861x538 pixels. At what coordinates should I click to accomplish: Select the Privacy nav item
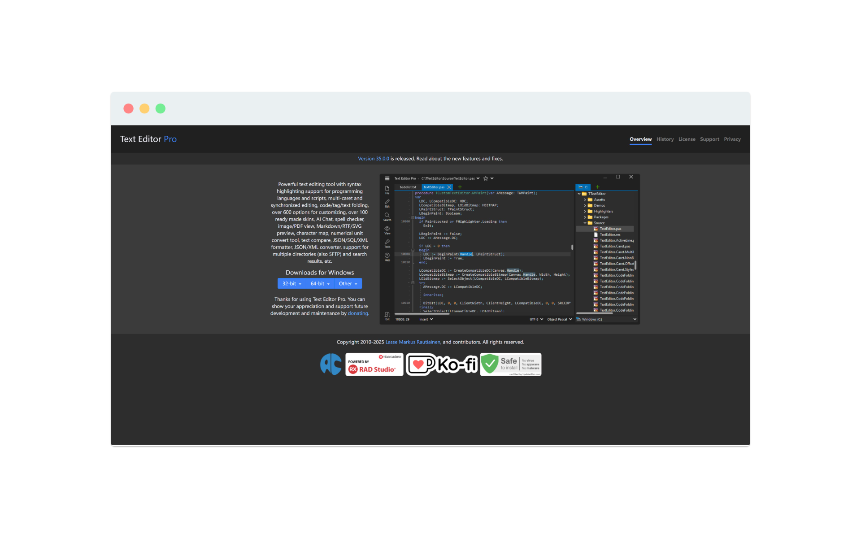pyautogui.click(x=732, y=139)
